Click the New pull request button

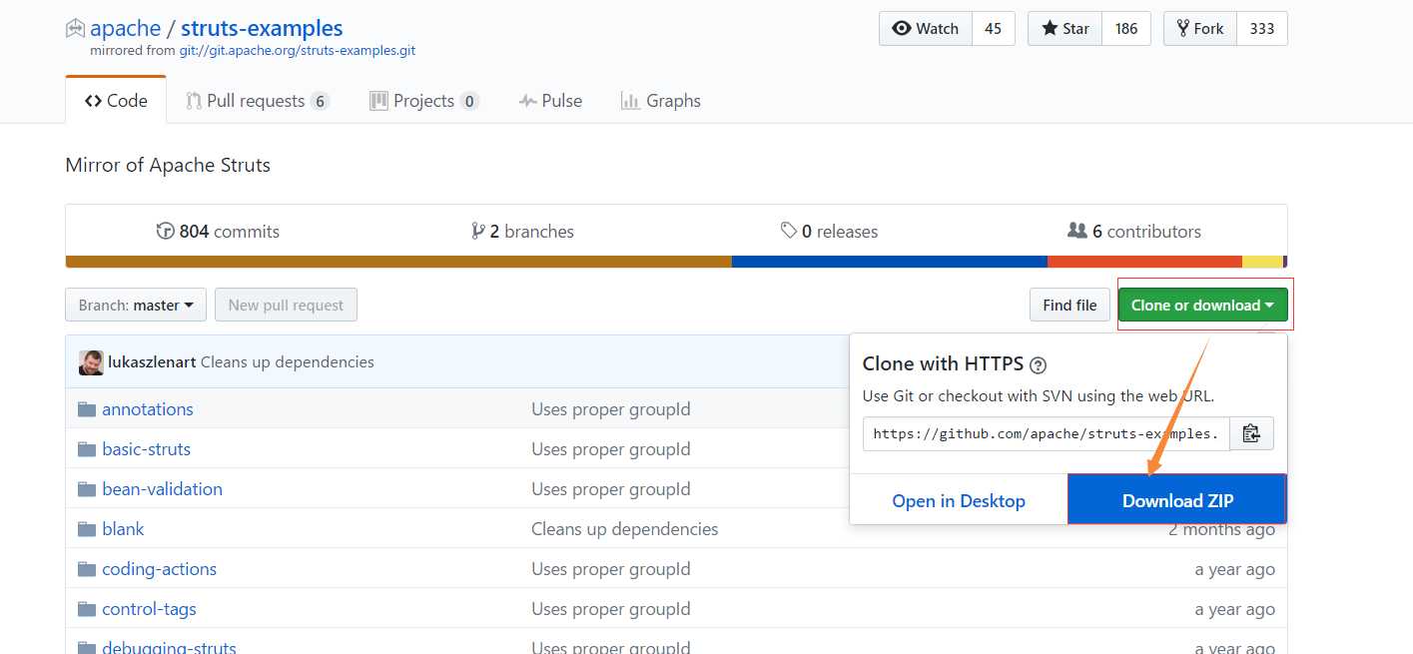point(286,305)
